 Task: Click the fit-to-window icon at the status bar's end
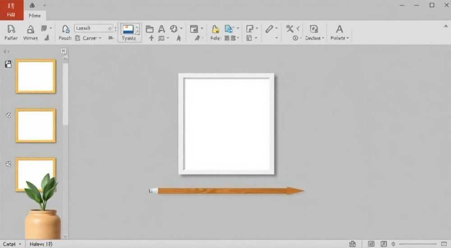[444, 244]
